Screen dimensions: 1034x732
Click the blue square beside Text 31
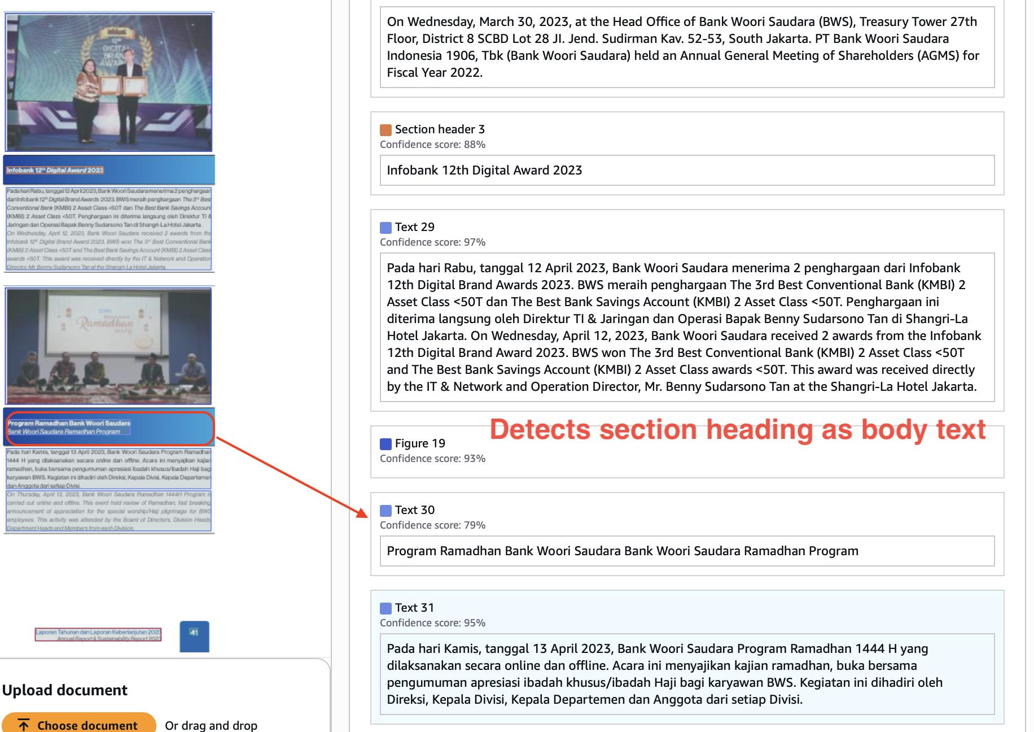pos(385,608)
